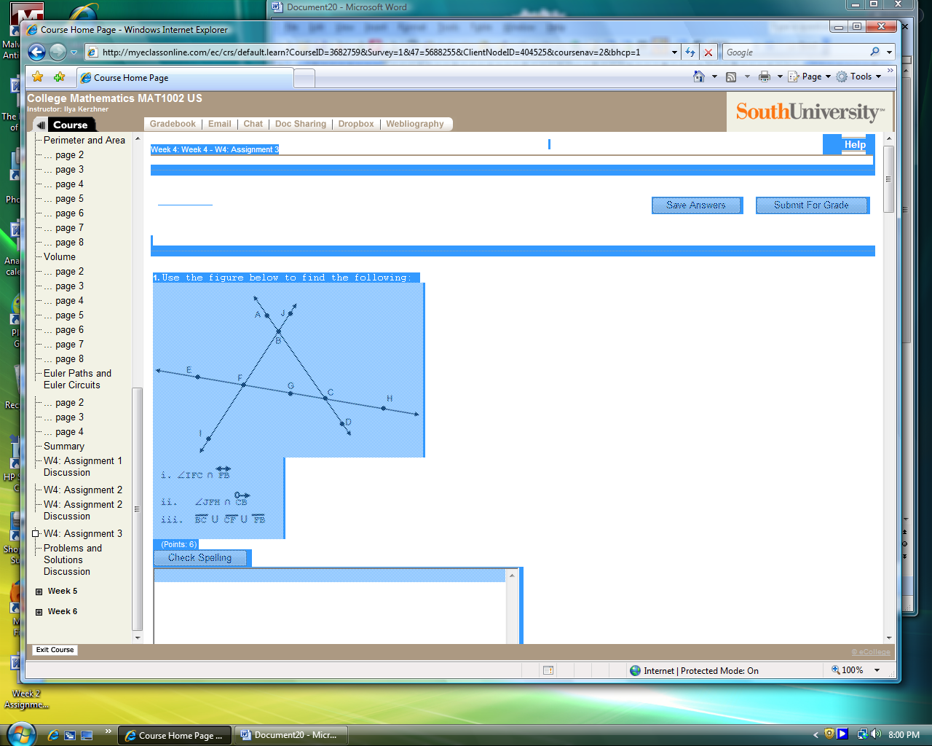Expand the Week 6 tree node
Screen dimensions: 932x746
pos(39,612)
